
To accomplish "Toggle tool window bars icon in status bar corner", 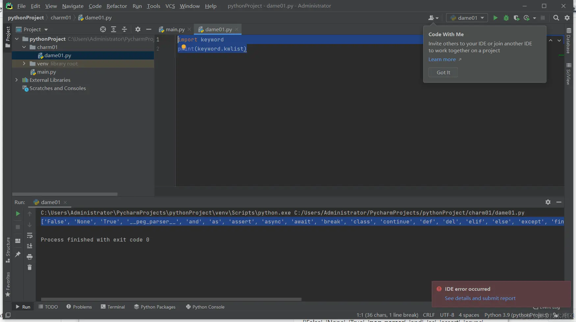I will tap(8, 315).
